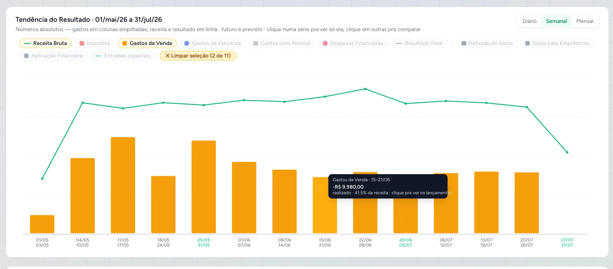Click the Gastos da Venda bar for 01/05–03/05

[42, 224]
